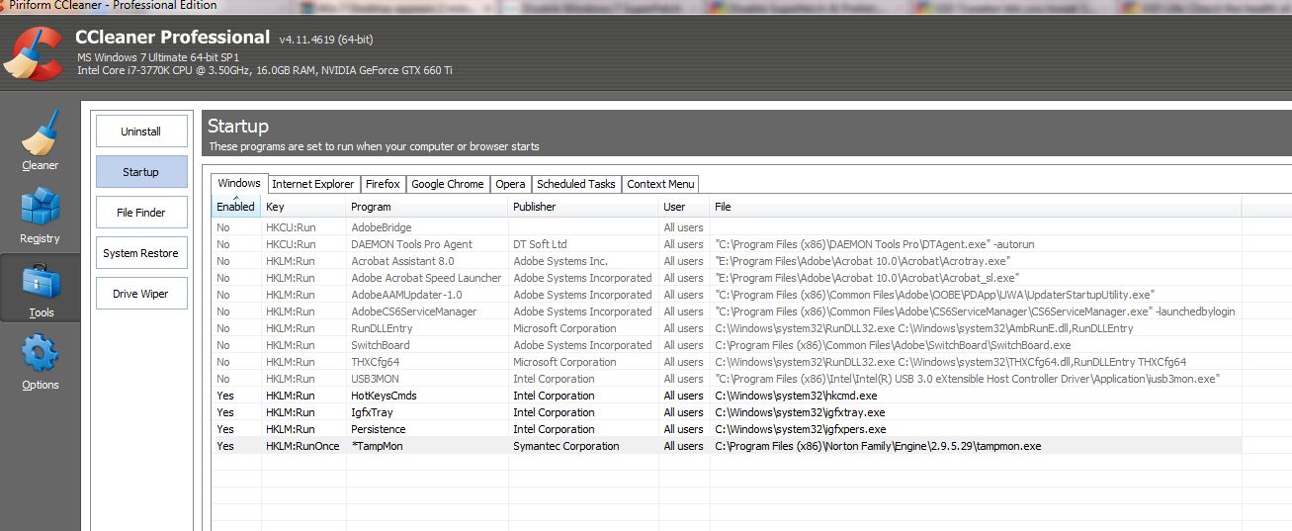The height and width of the screenshot is (531, 1292).
Task: Select the Persistence startup entry
Action: (727, 429)
